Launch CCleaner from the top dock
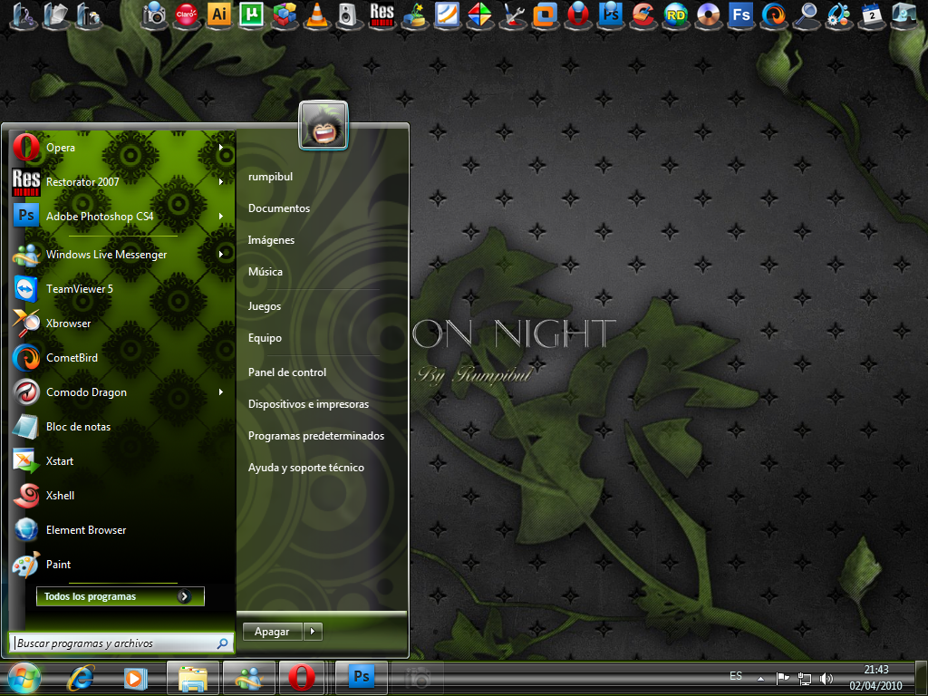Screen dimensions: 928x696 pos(643,15)
